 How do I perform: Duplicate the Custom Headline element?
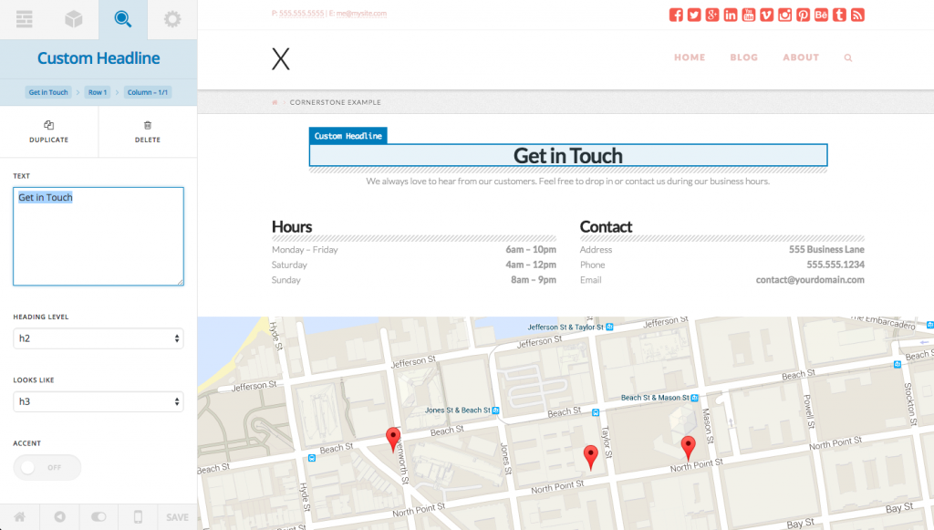(48, 132)
